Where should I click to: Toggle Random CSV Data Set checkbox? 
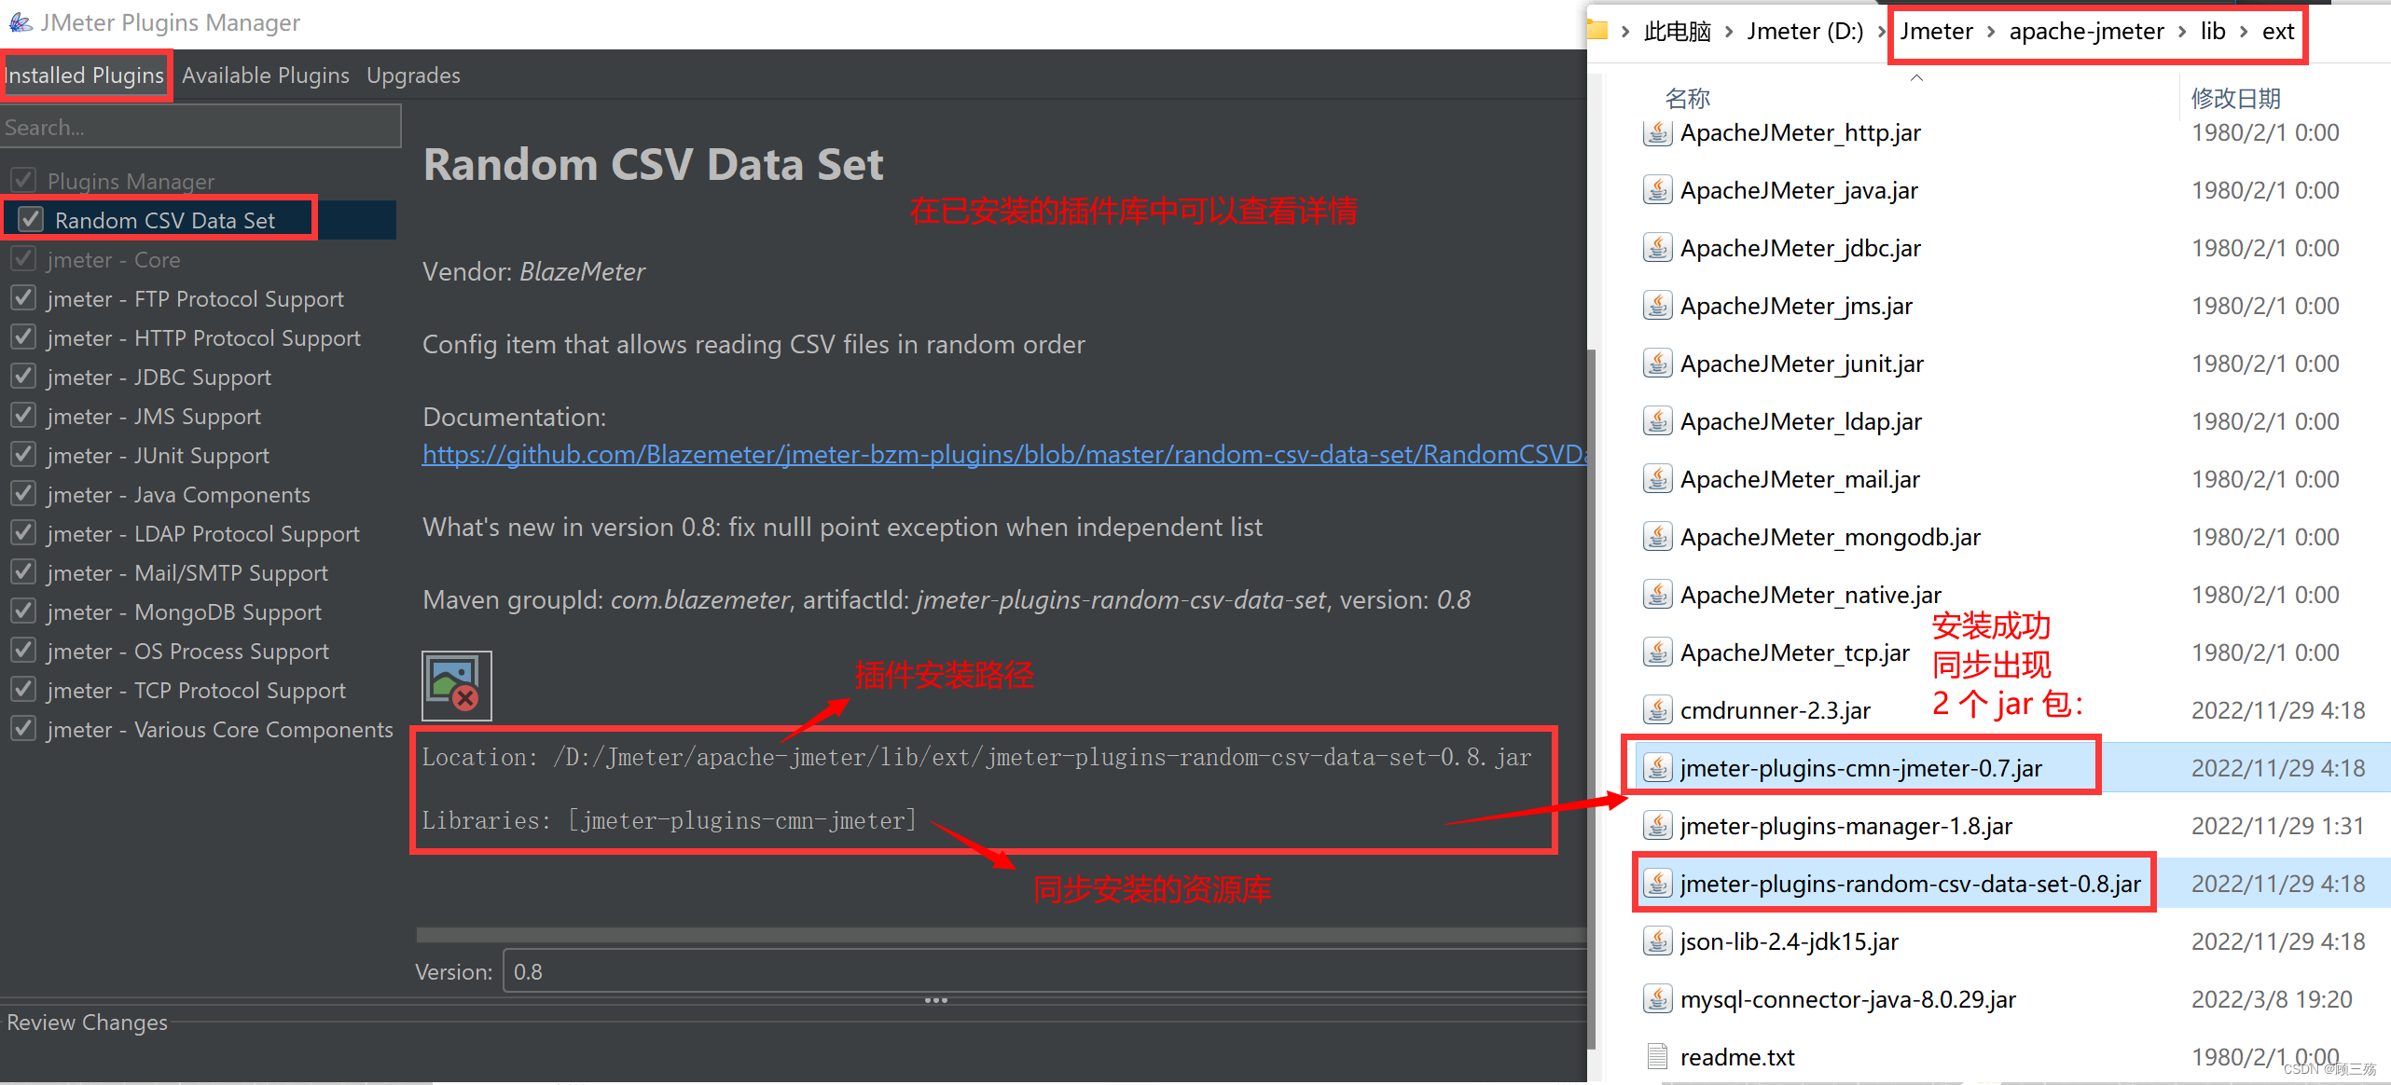pos(31,220)
